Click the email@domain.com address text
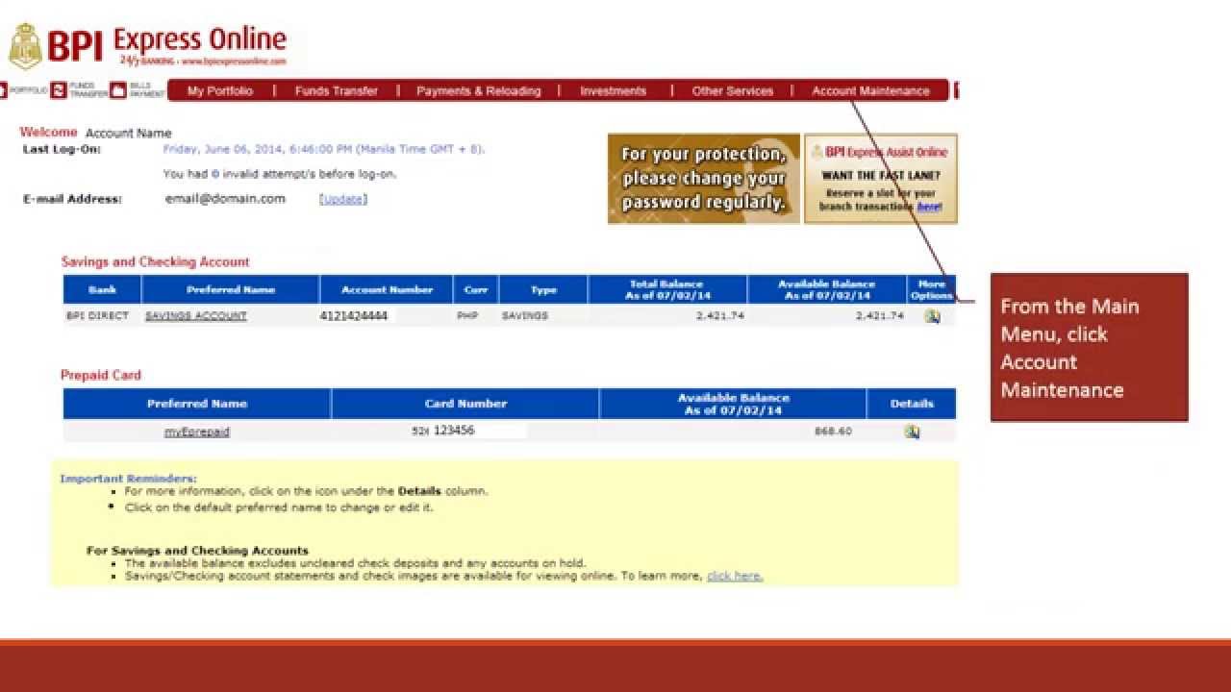 [225, 199]
